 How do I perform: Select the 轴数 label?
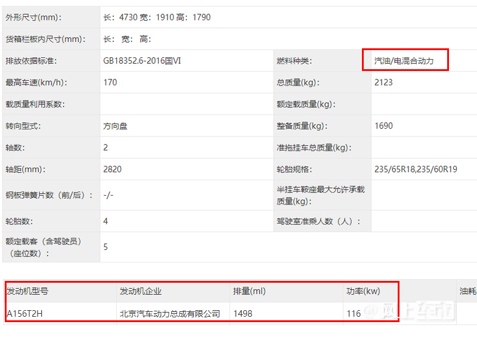pos(16,148)
